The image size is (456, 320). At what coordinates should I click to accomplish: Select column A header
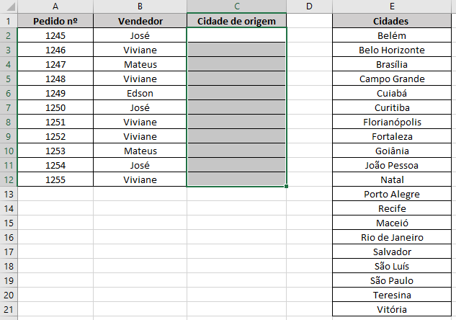coord(55,6)
